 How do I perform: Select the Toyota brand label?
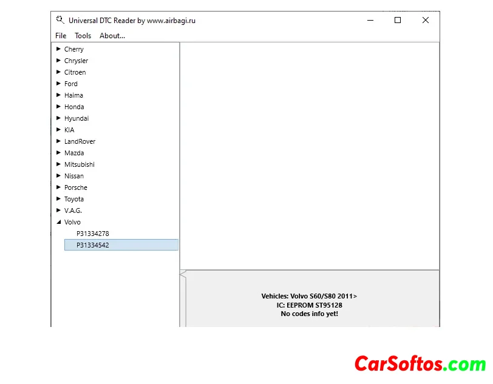click(74, 199)
